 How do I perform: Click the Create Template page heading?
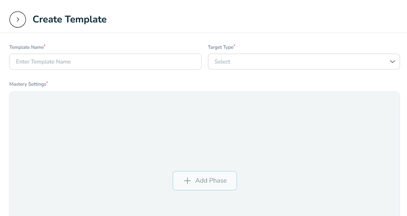(69, 19)
